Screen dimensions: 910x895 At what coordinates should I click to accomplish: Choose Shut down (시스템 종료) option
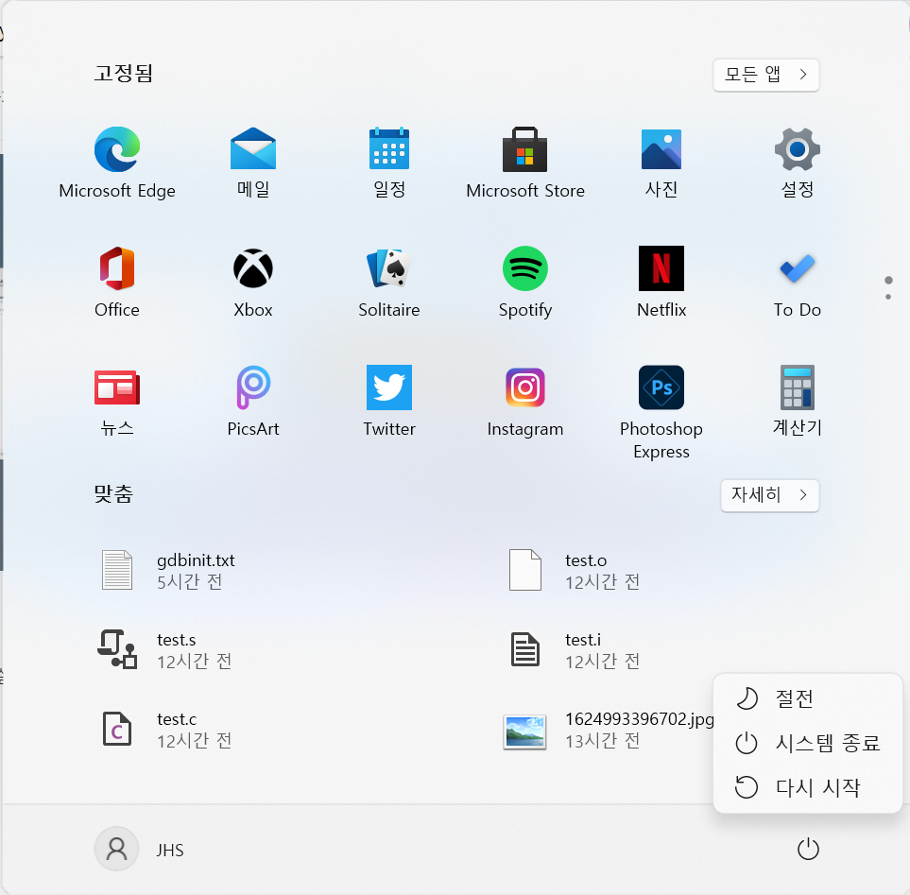807,743
